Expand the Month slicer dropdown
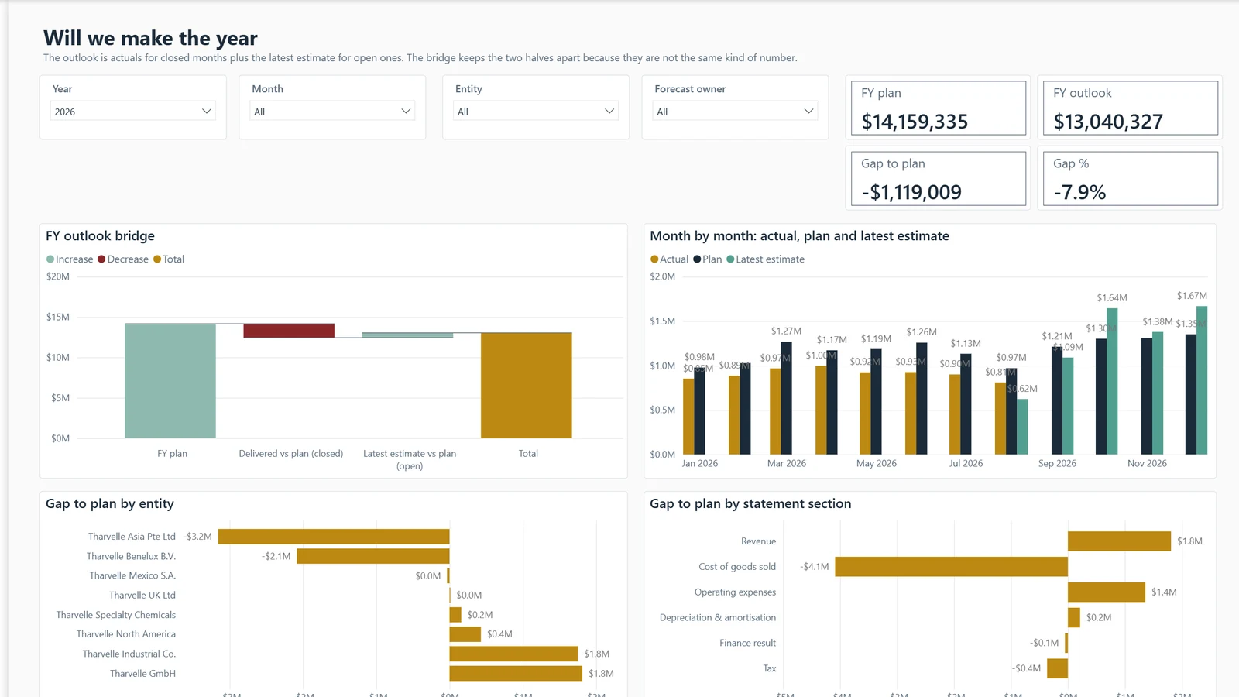Viewport: 1239px width, 697px height. pyautogui.click(x=332, y=112)
